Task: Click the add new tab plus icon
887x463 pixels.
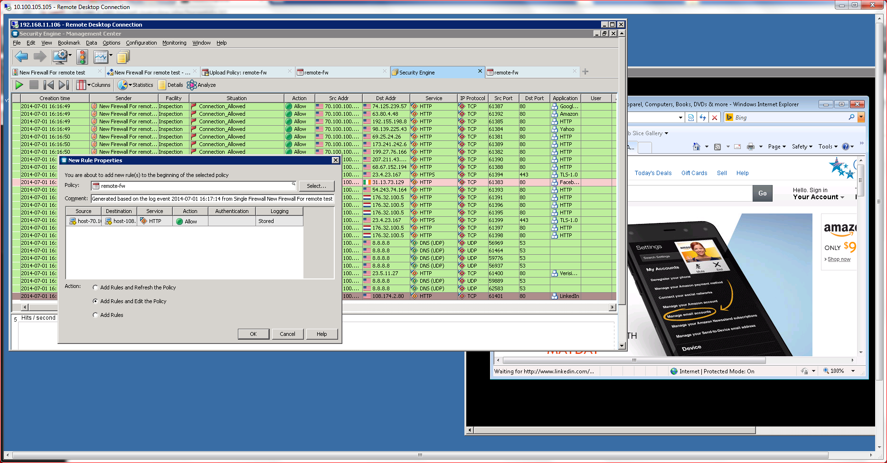Action: 585,72
